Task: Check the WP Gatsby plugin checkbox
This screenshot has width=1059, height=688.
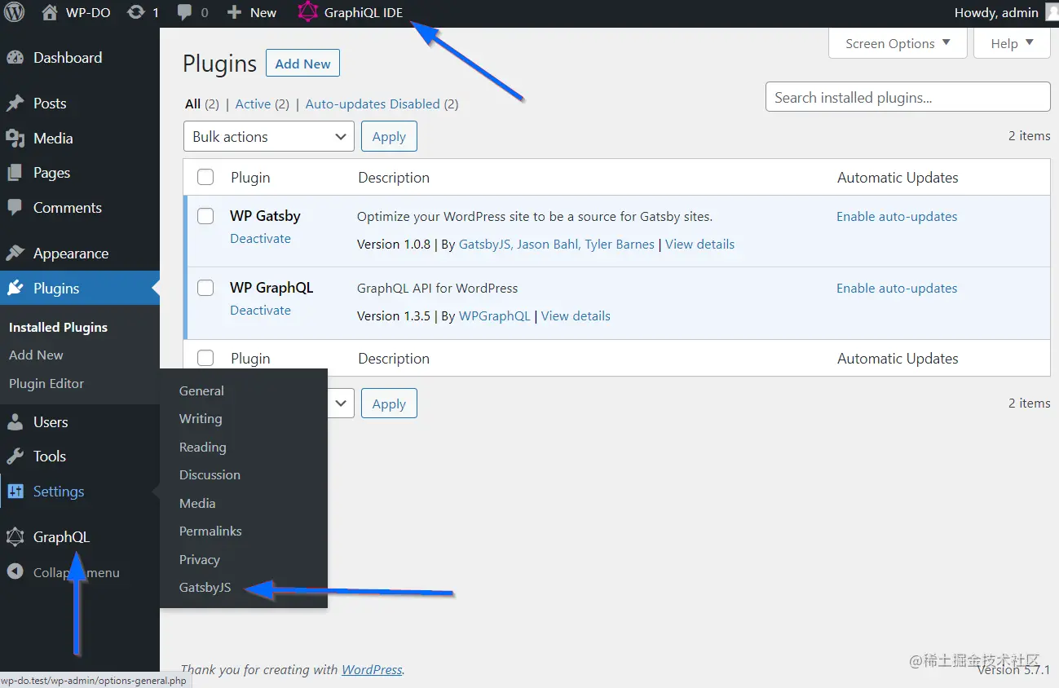Action: click(205, 216)
